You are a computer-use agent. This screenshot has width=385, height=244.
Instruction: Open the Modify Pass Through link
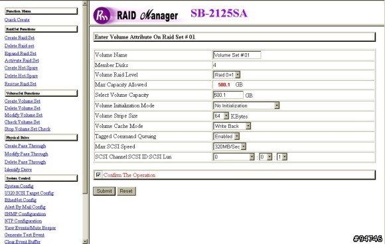point(27,154)
